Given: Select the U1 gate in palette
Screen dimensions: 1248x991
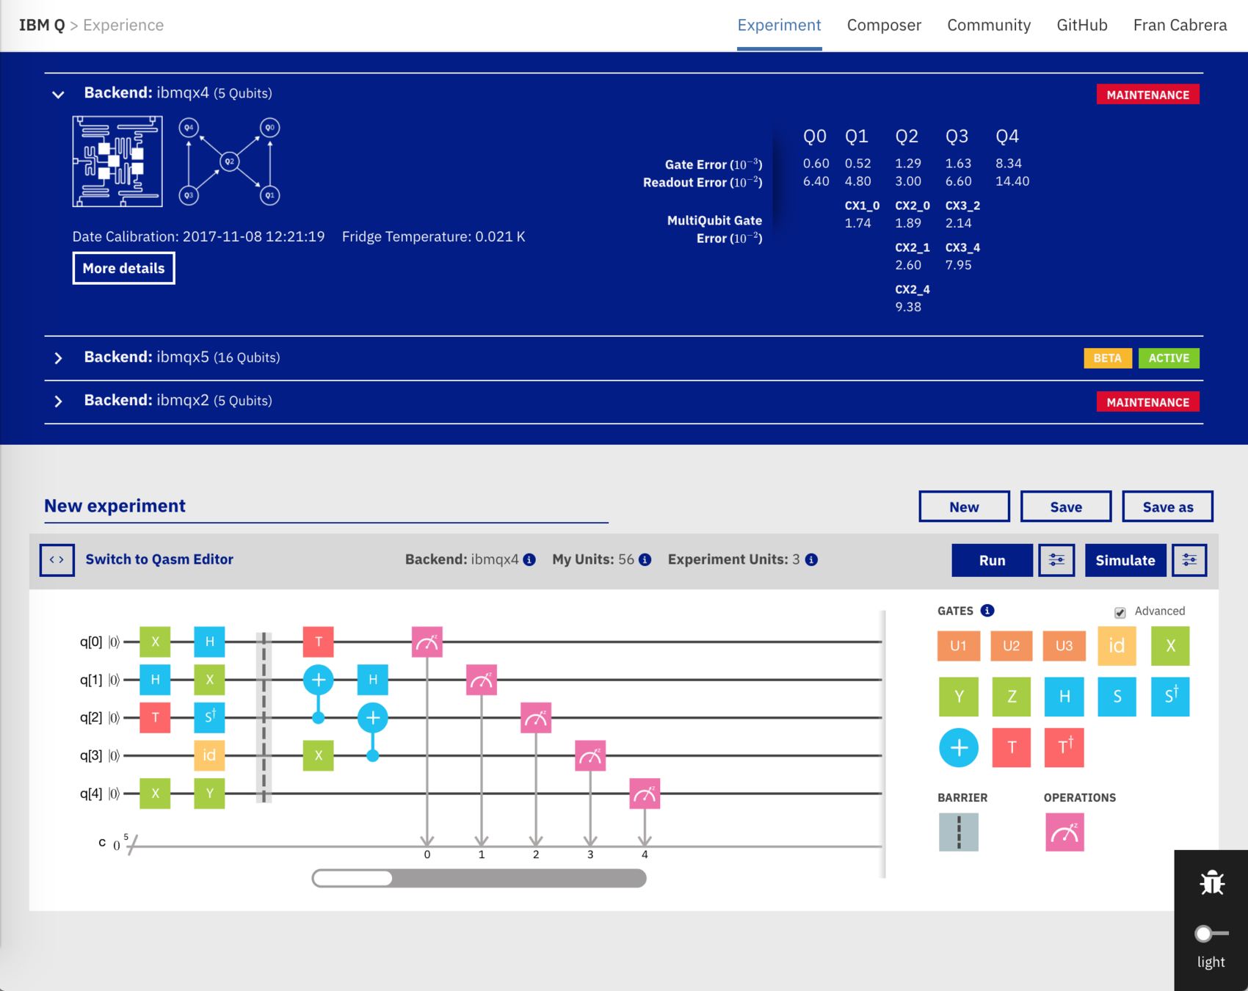Looking at the screenshot, I should [958, 646].
